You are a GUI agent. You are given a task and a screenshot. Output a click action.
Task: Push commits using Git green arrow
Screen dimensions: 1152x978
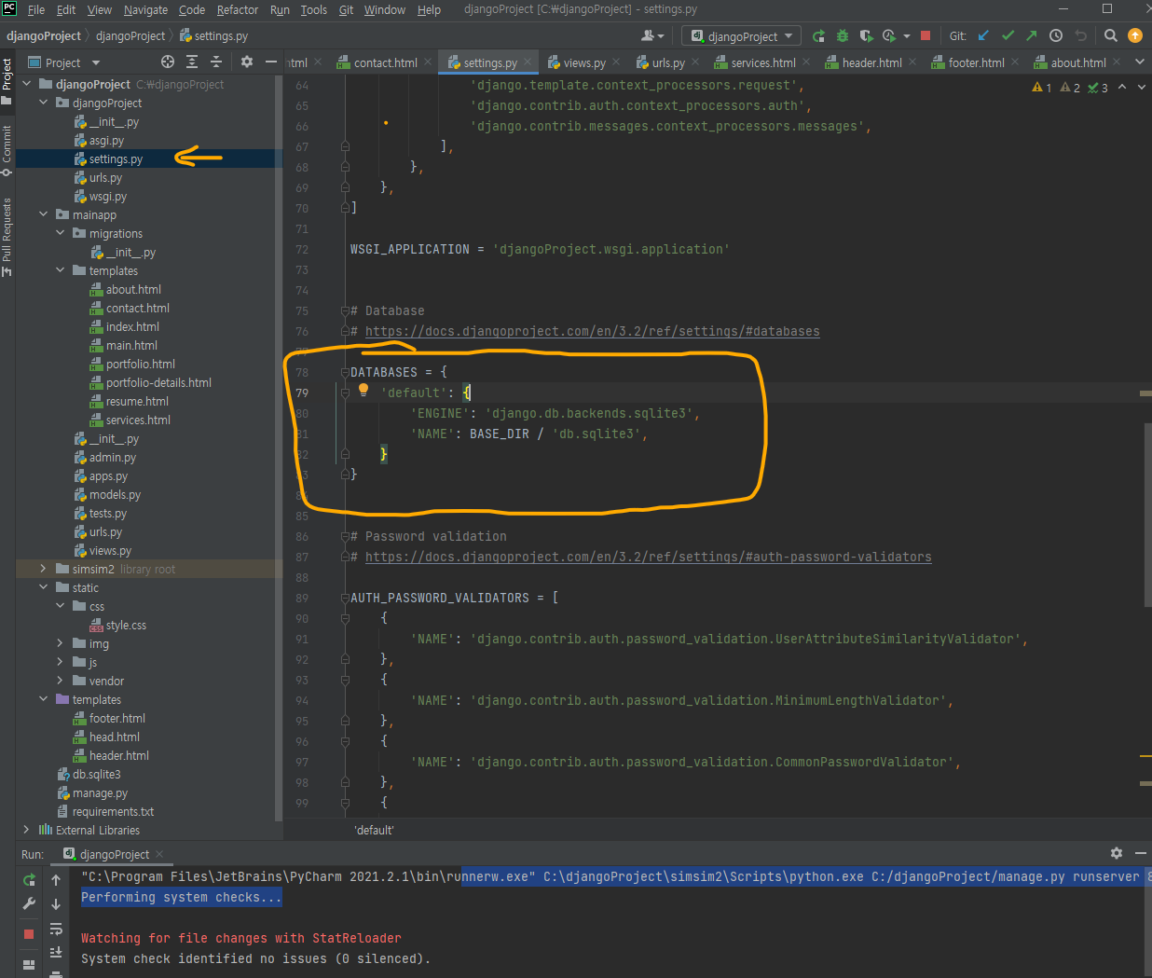tap(1031, 36)
